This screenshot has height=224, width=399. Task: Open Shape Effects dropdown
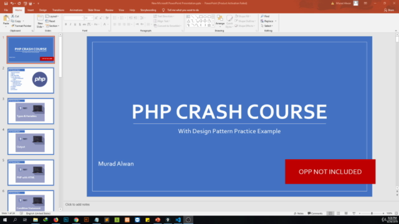[245, 26]
